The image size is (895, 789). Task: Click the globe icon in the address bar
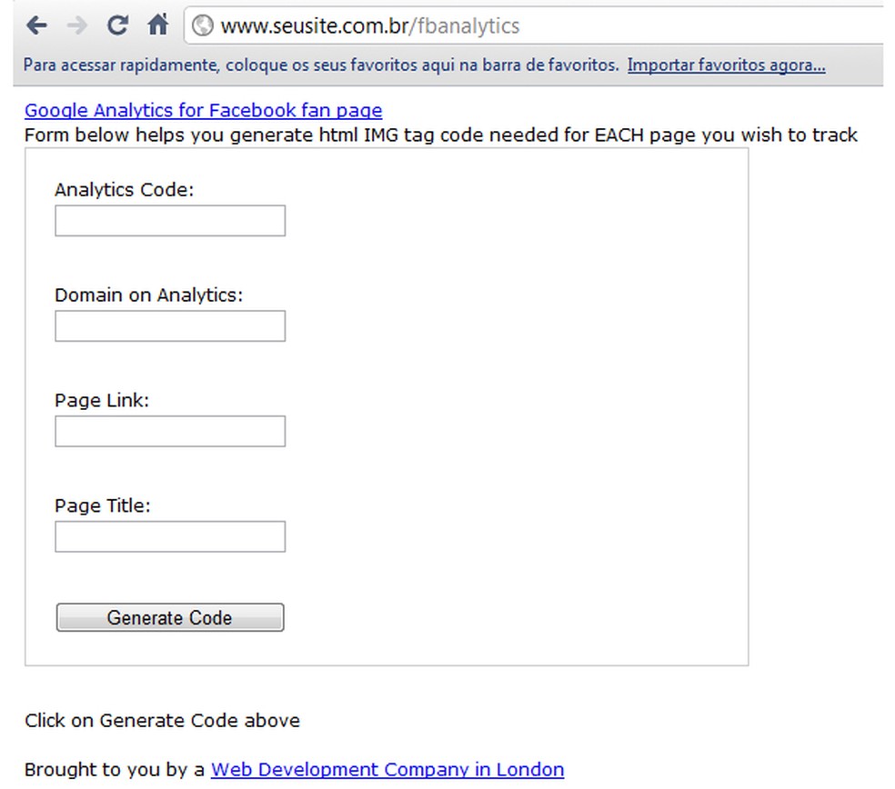202,25
